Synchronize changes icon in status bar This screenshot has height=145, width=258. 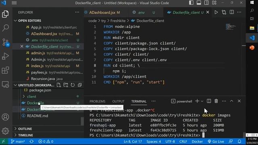click(31, 141)
